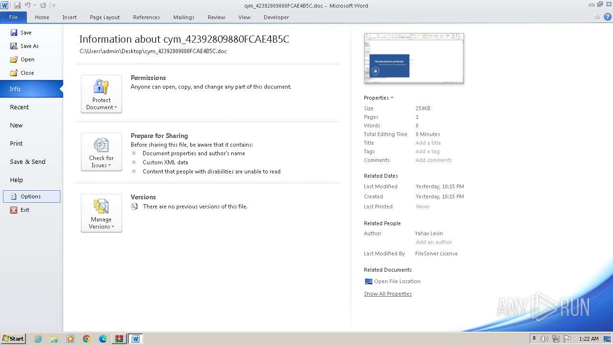This screenshot has width=613, height=345.
Task: Select the Info backstage section
Action: pos(31,89)
